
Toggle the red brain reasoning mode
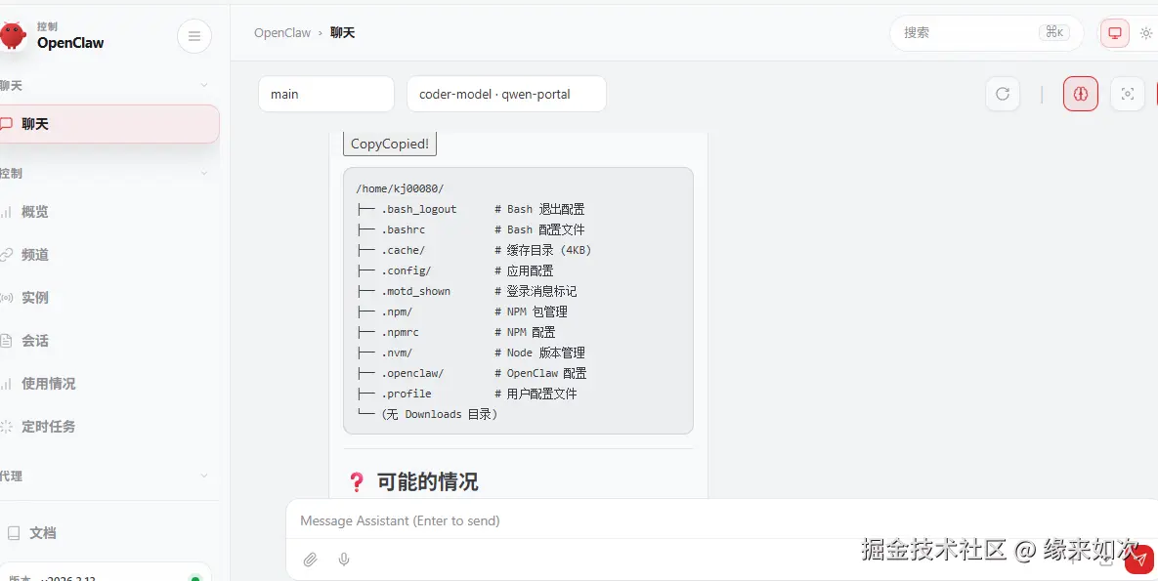click(1080, 94)
